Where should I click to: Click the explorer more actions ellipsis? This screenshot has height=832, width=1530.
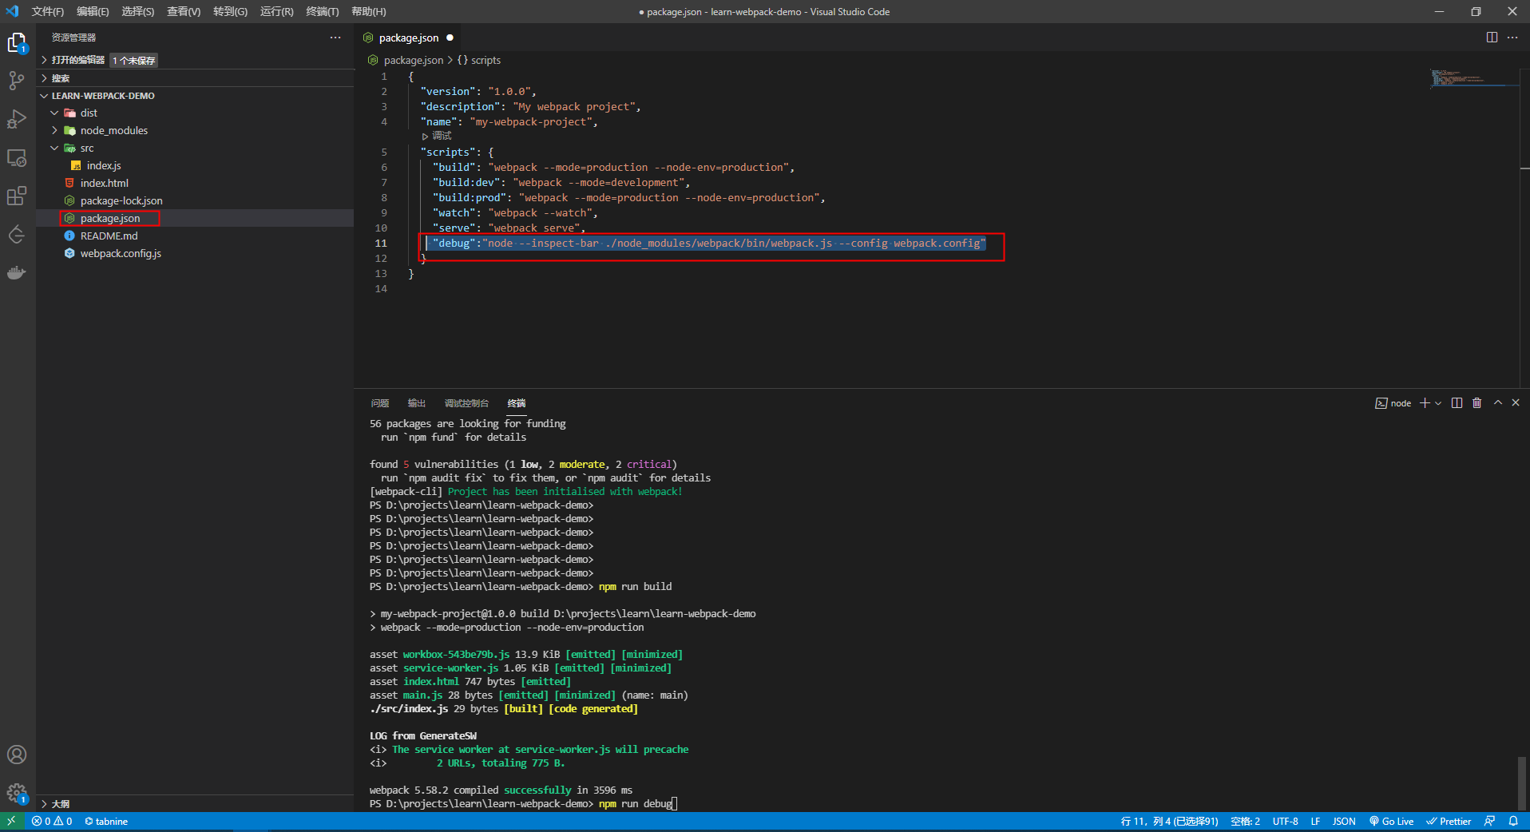(x=335, y=38)
